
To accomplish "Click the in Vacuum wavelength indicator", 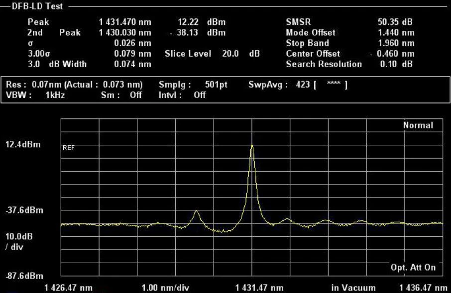I will point(353,288).
